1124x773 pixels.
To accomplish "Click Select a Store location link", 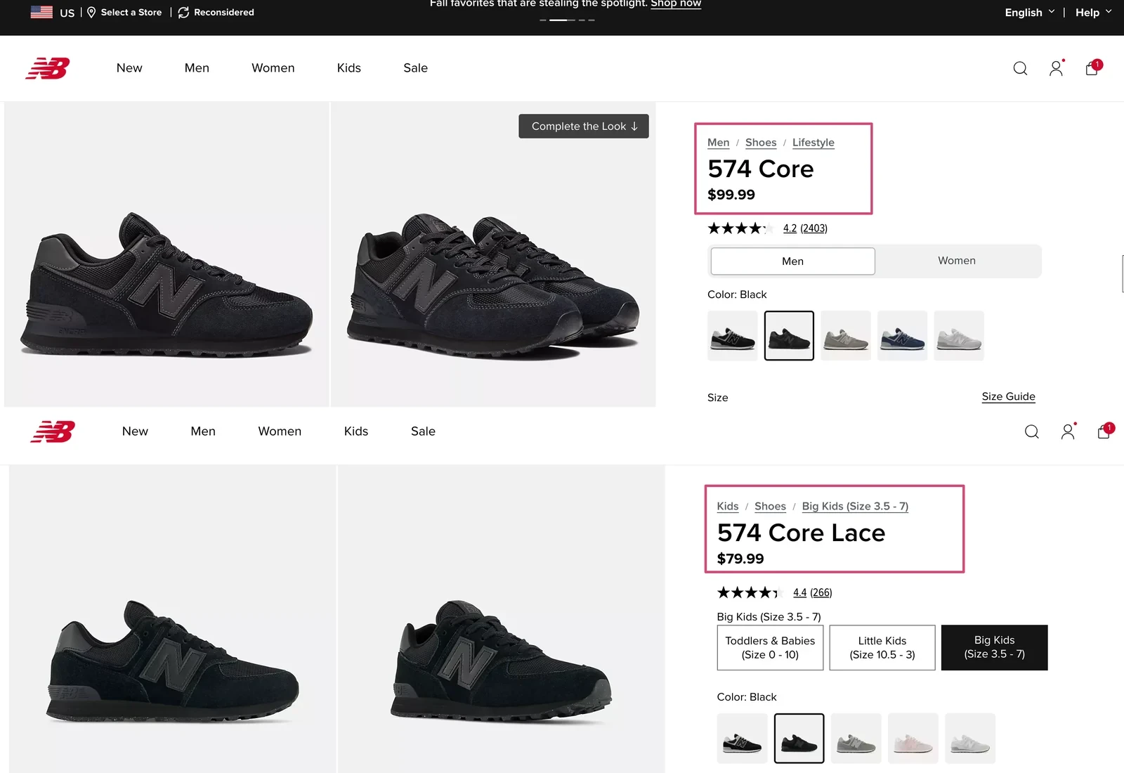I will (x=124, y=12).
